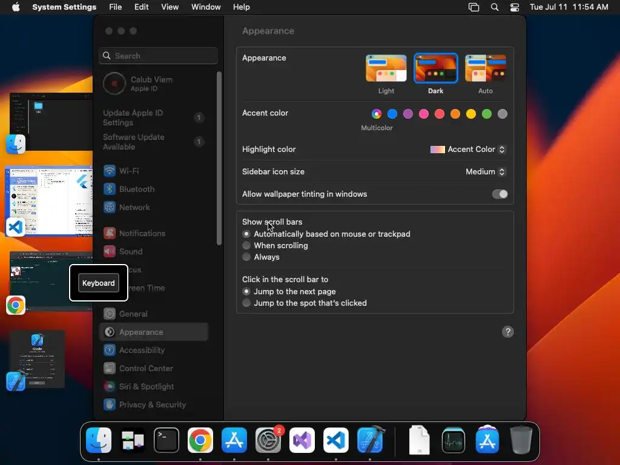Pick the yellow accent color
Image resolution: width=620 pixels, height=465 pixels.
471,114
